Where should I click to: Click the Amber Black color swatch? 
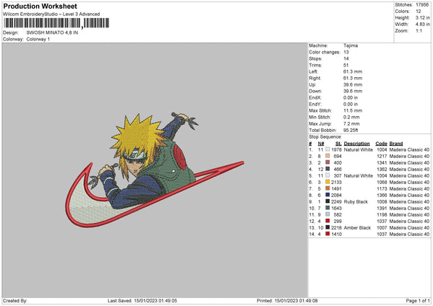(328, 227)
